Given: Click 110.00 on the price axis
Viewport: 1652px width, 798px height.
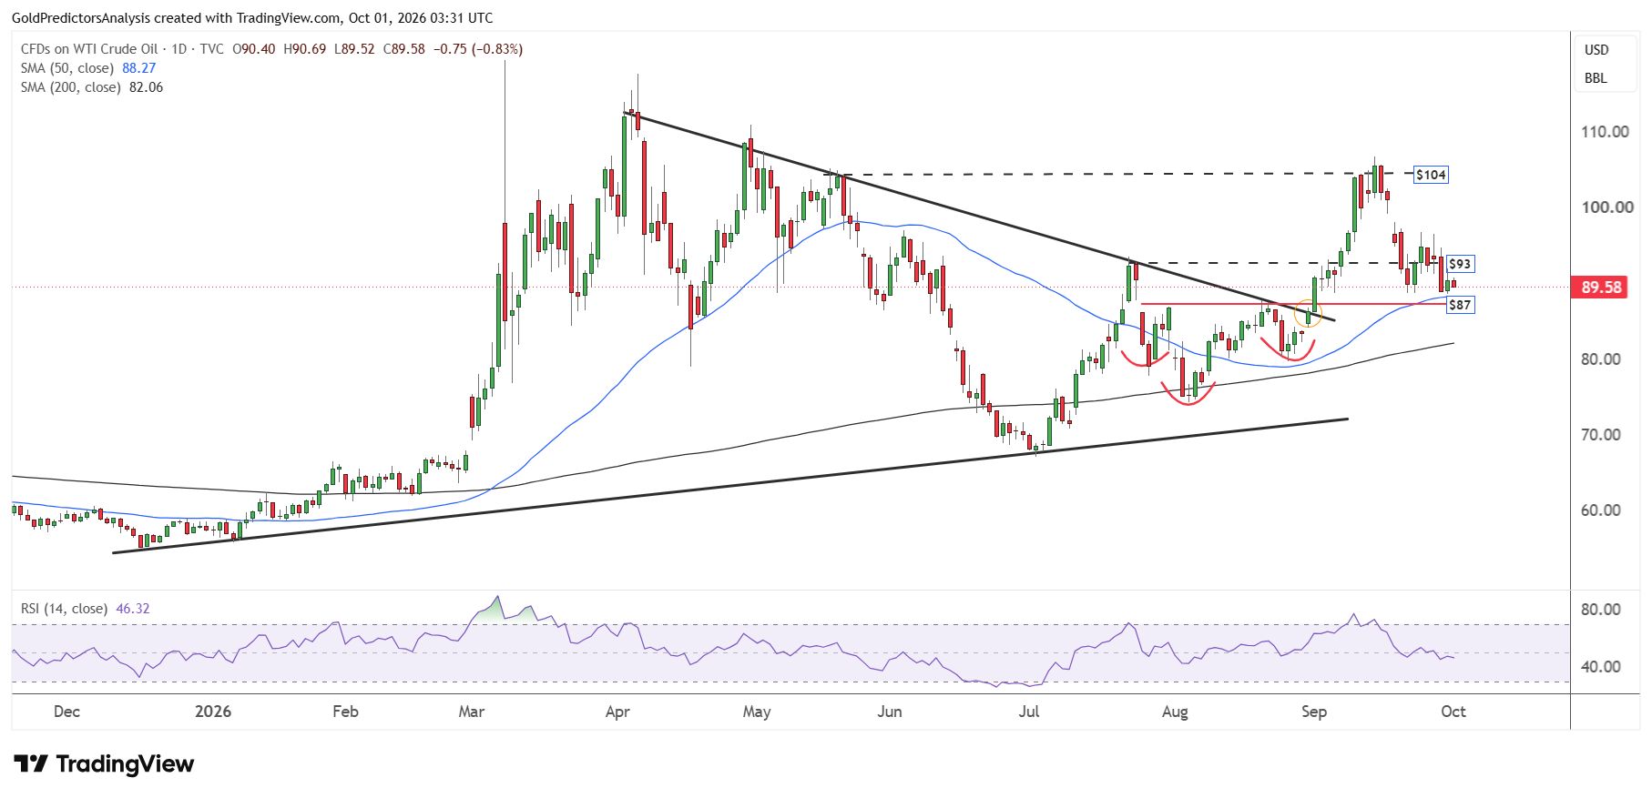Looking at the screenshot, I should tap(1605, 132).
